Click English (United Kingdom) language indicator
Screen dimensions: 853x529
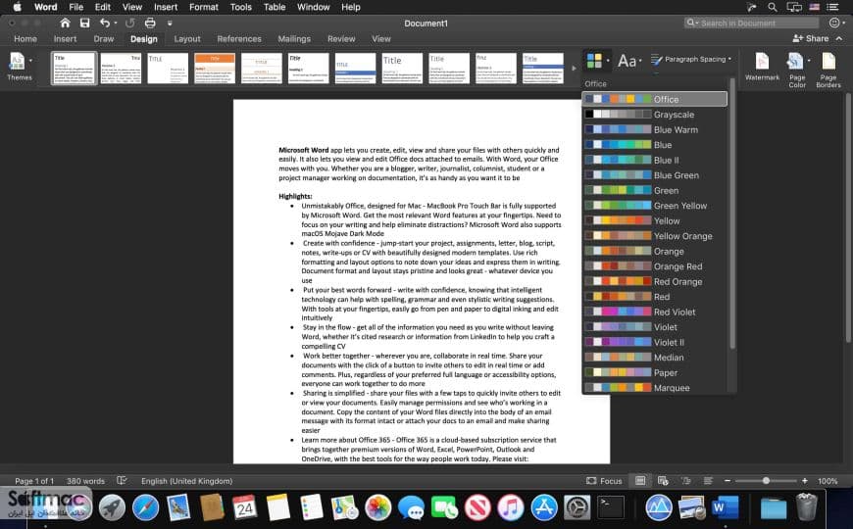click(x=186, y=481)
